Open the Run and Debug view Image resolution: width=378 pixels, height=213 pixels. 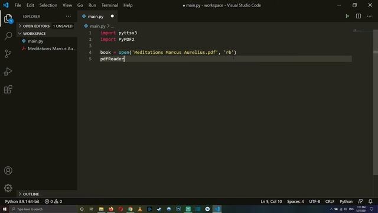8,72
